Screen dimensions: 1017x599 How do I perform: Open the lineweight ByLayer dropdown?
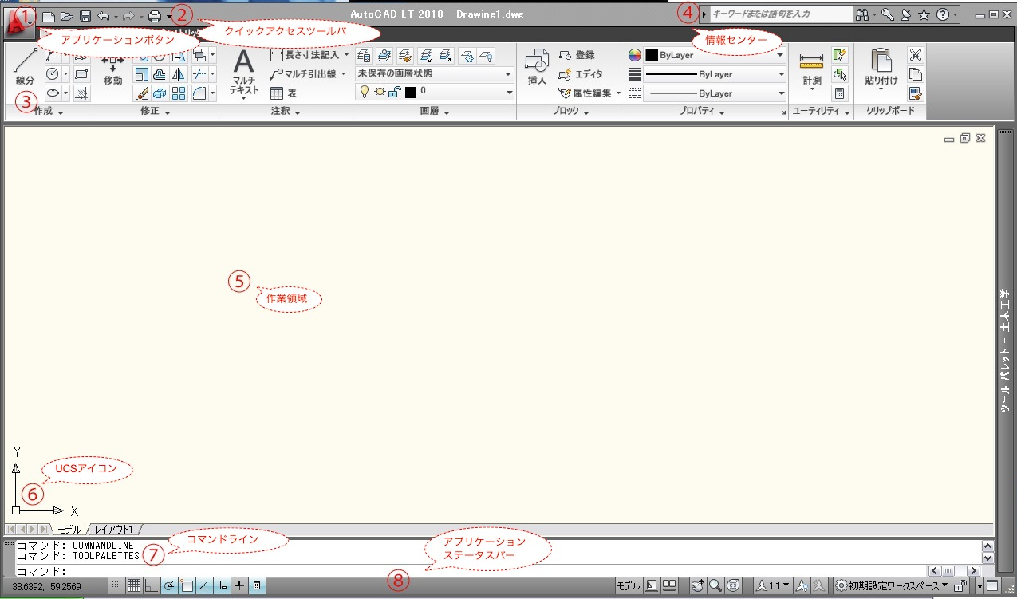[x=715, y=74]
